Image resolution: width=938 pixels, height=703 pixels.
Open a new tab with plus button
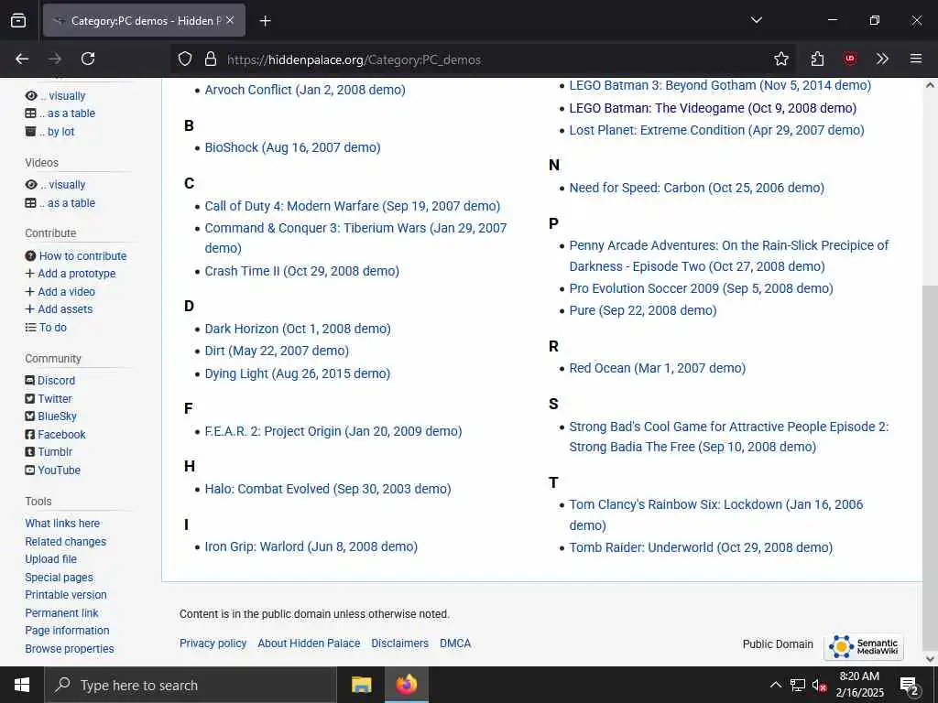265,21
